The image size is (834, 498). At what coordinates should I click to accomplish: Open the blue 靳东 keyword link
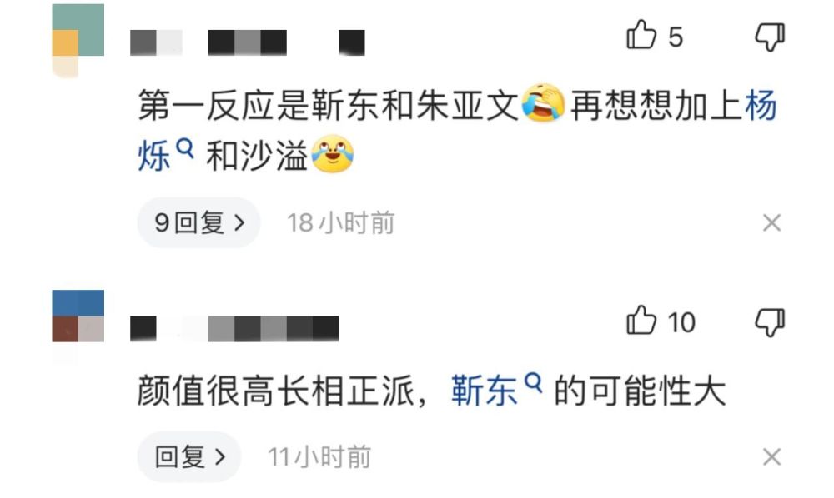click(x=484, y=391)
